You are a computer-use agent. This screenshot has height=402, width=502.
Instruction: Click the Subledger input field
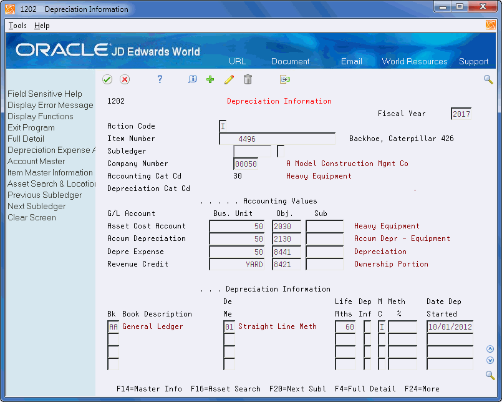click(253, 151)
